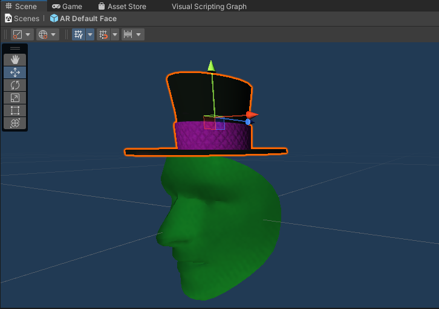Click the Scenes breadcrumb link

27,19
